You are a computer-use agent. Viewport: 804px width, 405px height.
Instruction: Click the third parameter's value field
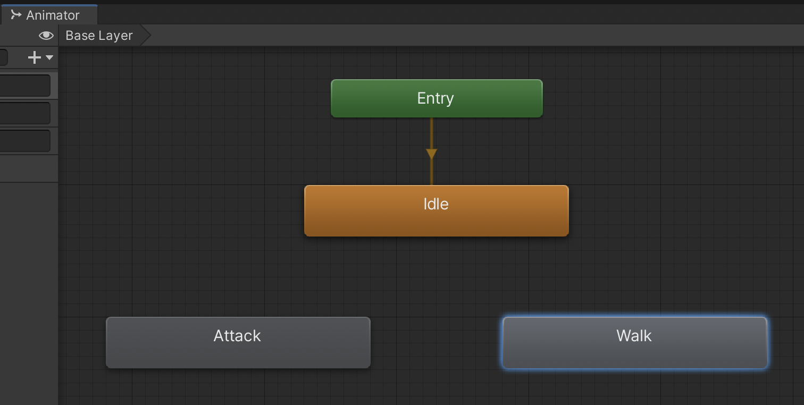[25, 141]
